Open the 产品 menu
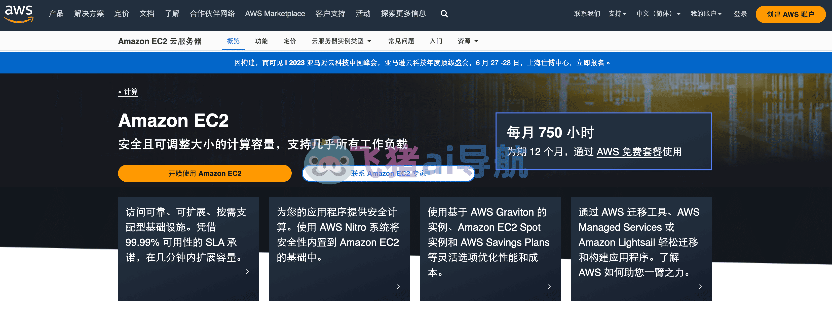 pos(56,14)
